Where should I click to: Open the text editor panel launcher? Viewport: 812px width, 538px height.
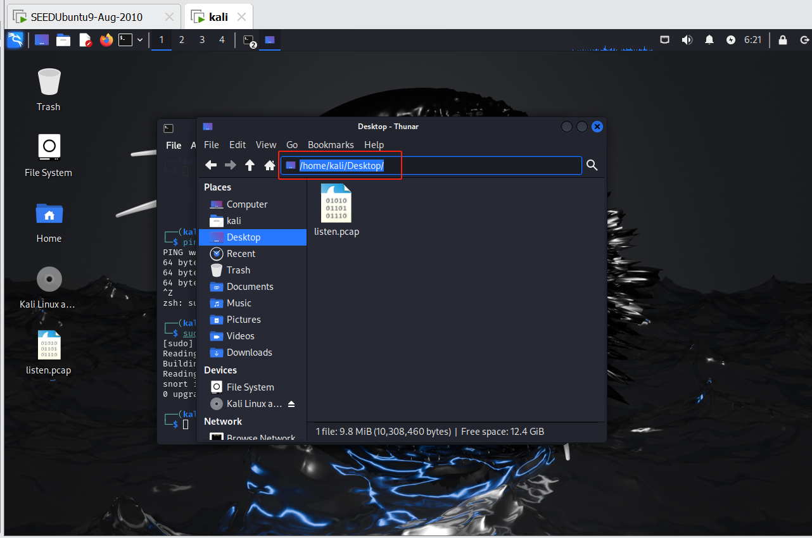tap(85, 40)
